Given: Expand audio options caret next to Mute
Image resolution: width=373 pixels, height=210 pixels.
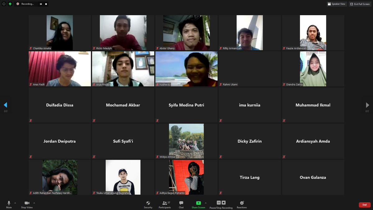Looking at the screenshot, I should pyautogui.click(x=15, y=203).
